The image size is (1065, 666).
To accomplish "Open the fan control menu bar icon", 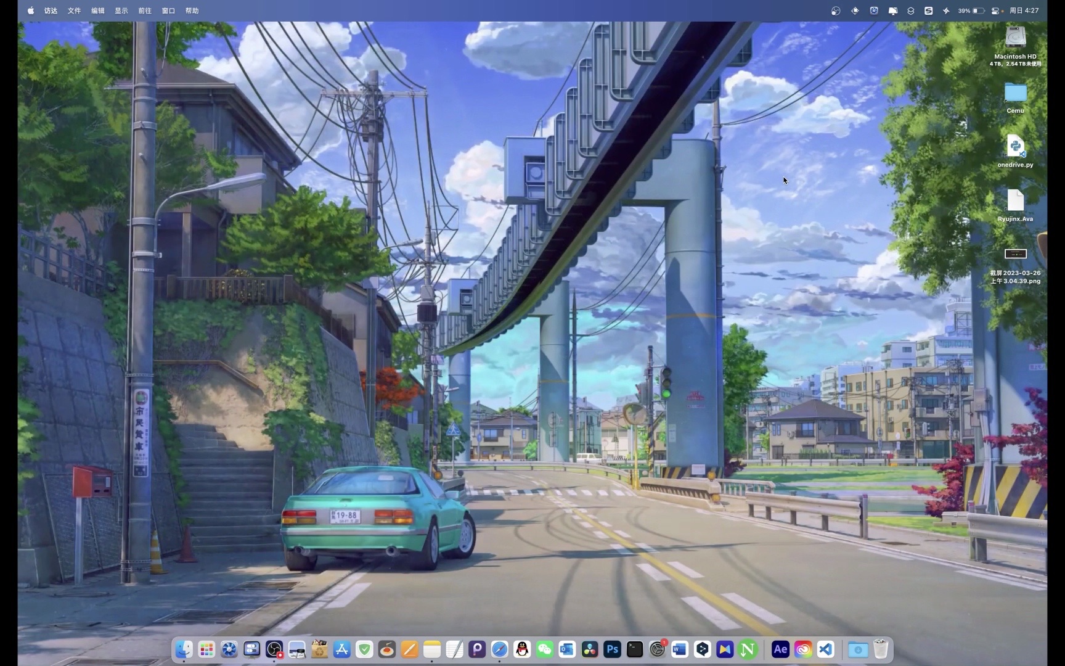I will click(x=874, y=10).
